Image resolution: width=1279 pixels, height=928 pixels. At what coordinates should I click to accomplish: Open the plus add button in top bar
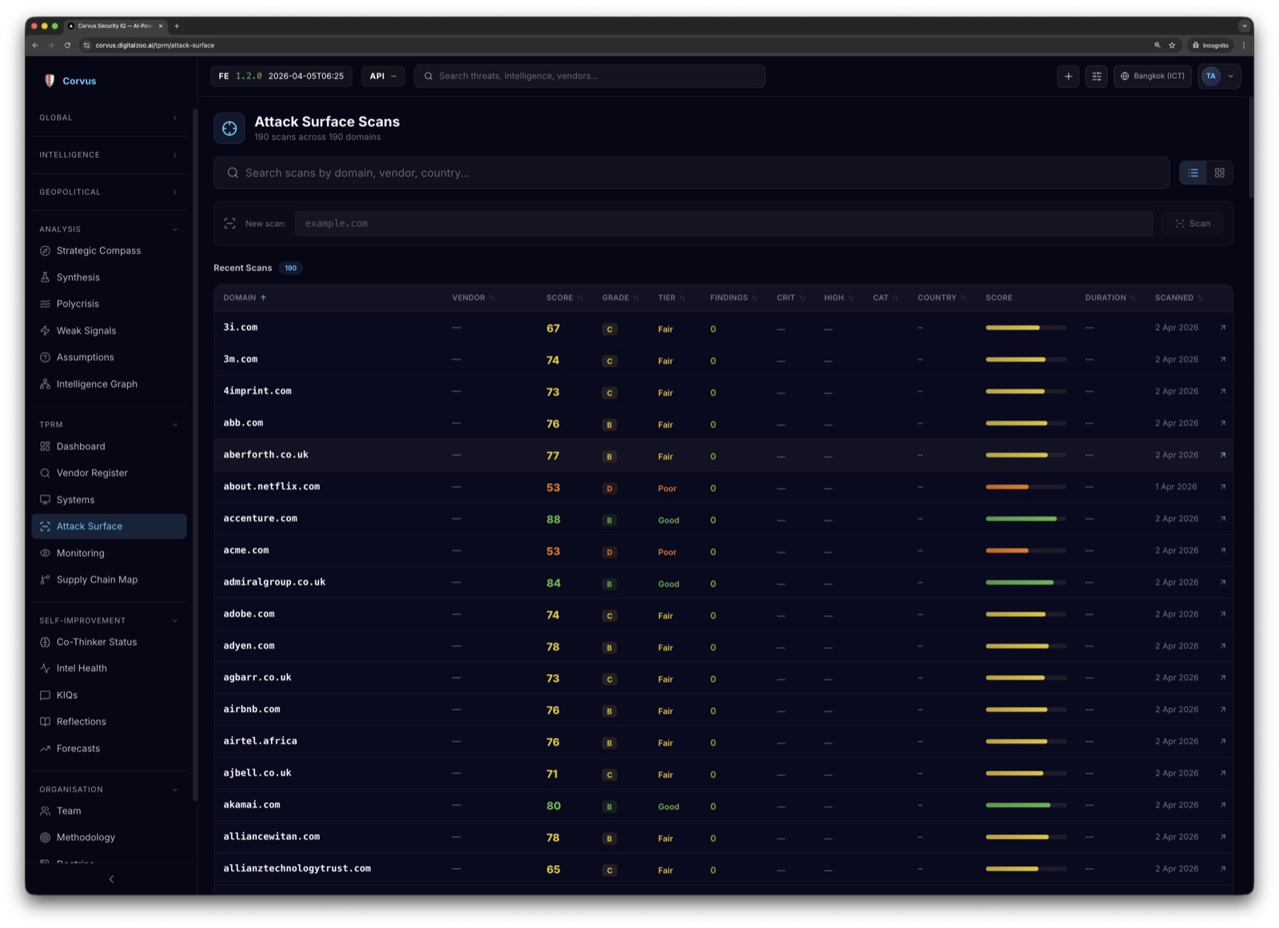click(1068, 76)
